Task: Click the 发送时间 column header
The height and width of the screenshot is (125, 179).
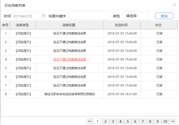Action: pyautogui.click(x=122, y=25)
